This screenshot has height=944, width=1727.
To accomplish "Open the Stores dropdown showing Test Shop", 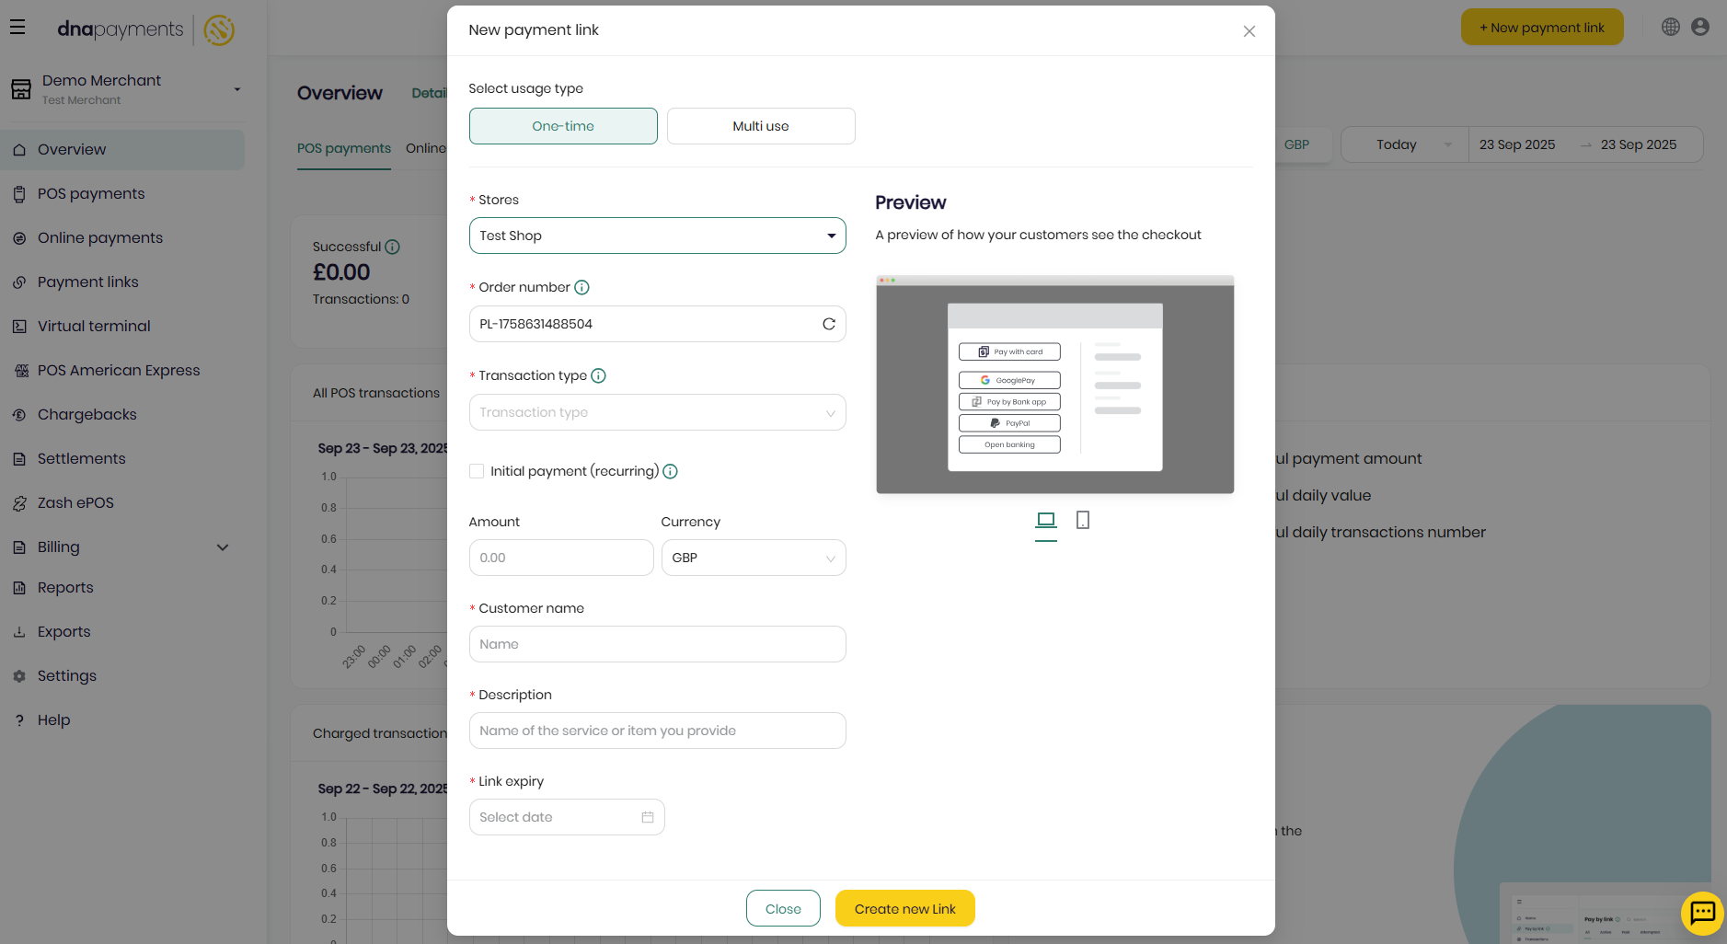I will click(656, 236).
